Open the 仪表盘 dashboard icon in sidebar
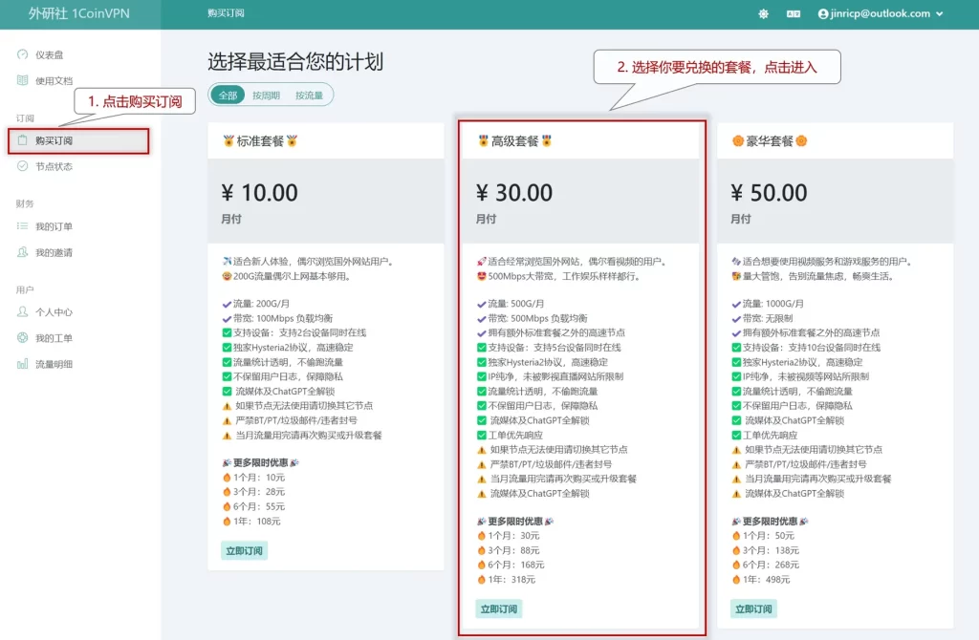 point(21,54)
